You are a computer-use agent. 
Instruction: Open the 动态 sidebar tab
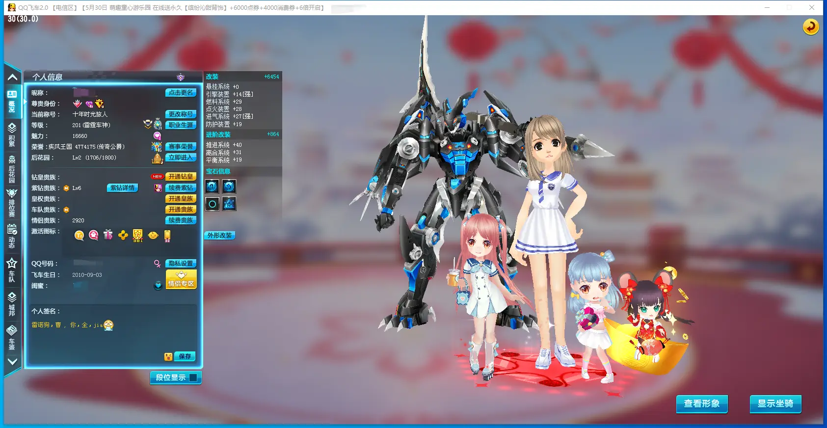pos(12,236)
